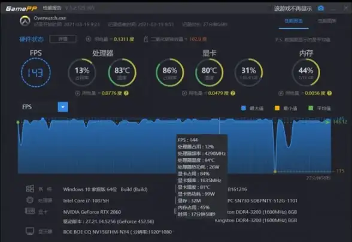
Task: Click the graphics card icon beside RTX 2060
Action: tap(30, 211)
